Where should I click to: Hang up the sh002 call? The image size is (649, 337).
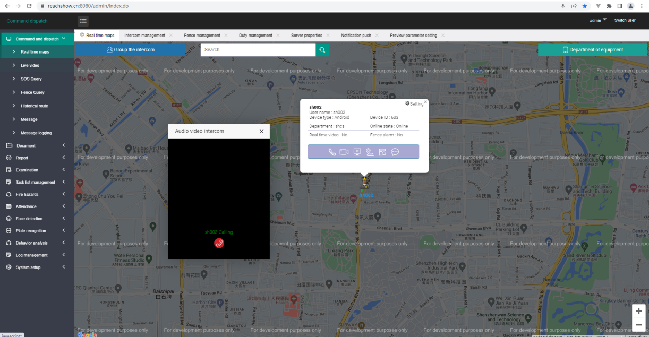pyautogui.click(x=219, y=243)
